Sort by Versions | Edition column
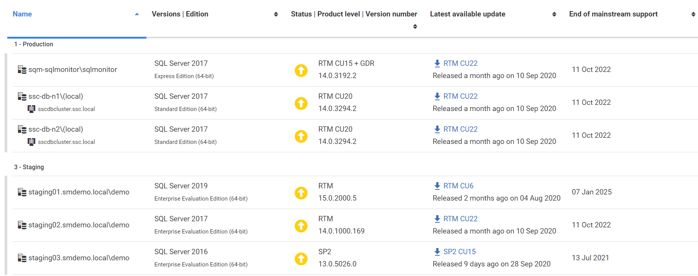Screen dimensions: 698x276 click(180, 14)
